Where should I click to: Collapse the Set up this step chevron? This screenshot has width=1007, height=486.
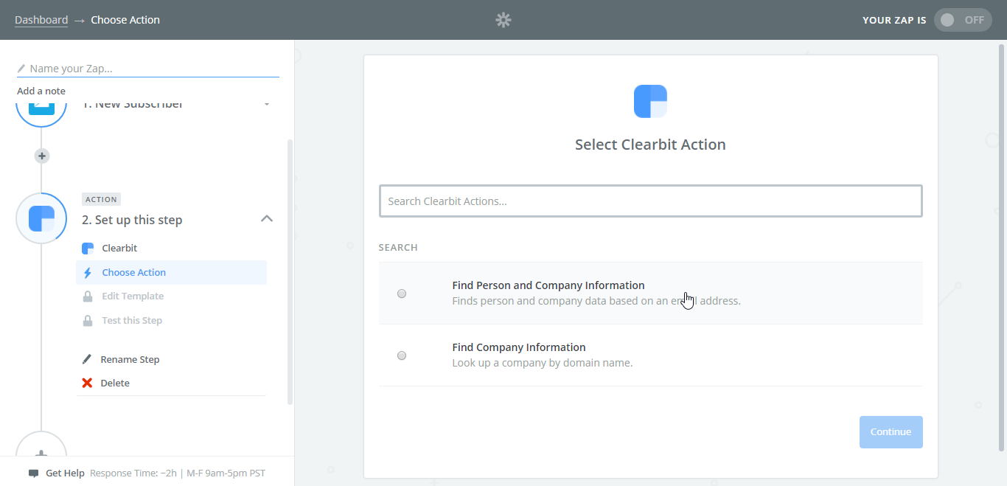pyautogui.click(x=267, y=218)
